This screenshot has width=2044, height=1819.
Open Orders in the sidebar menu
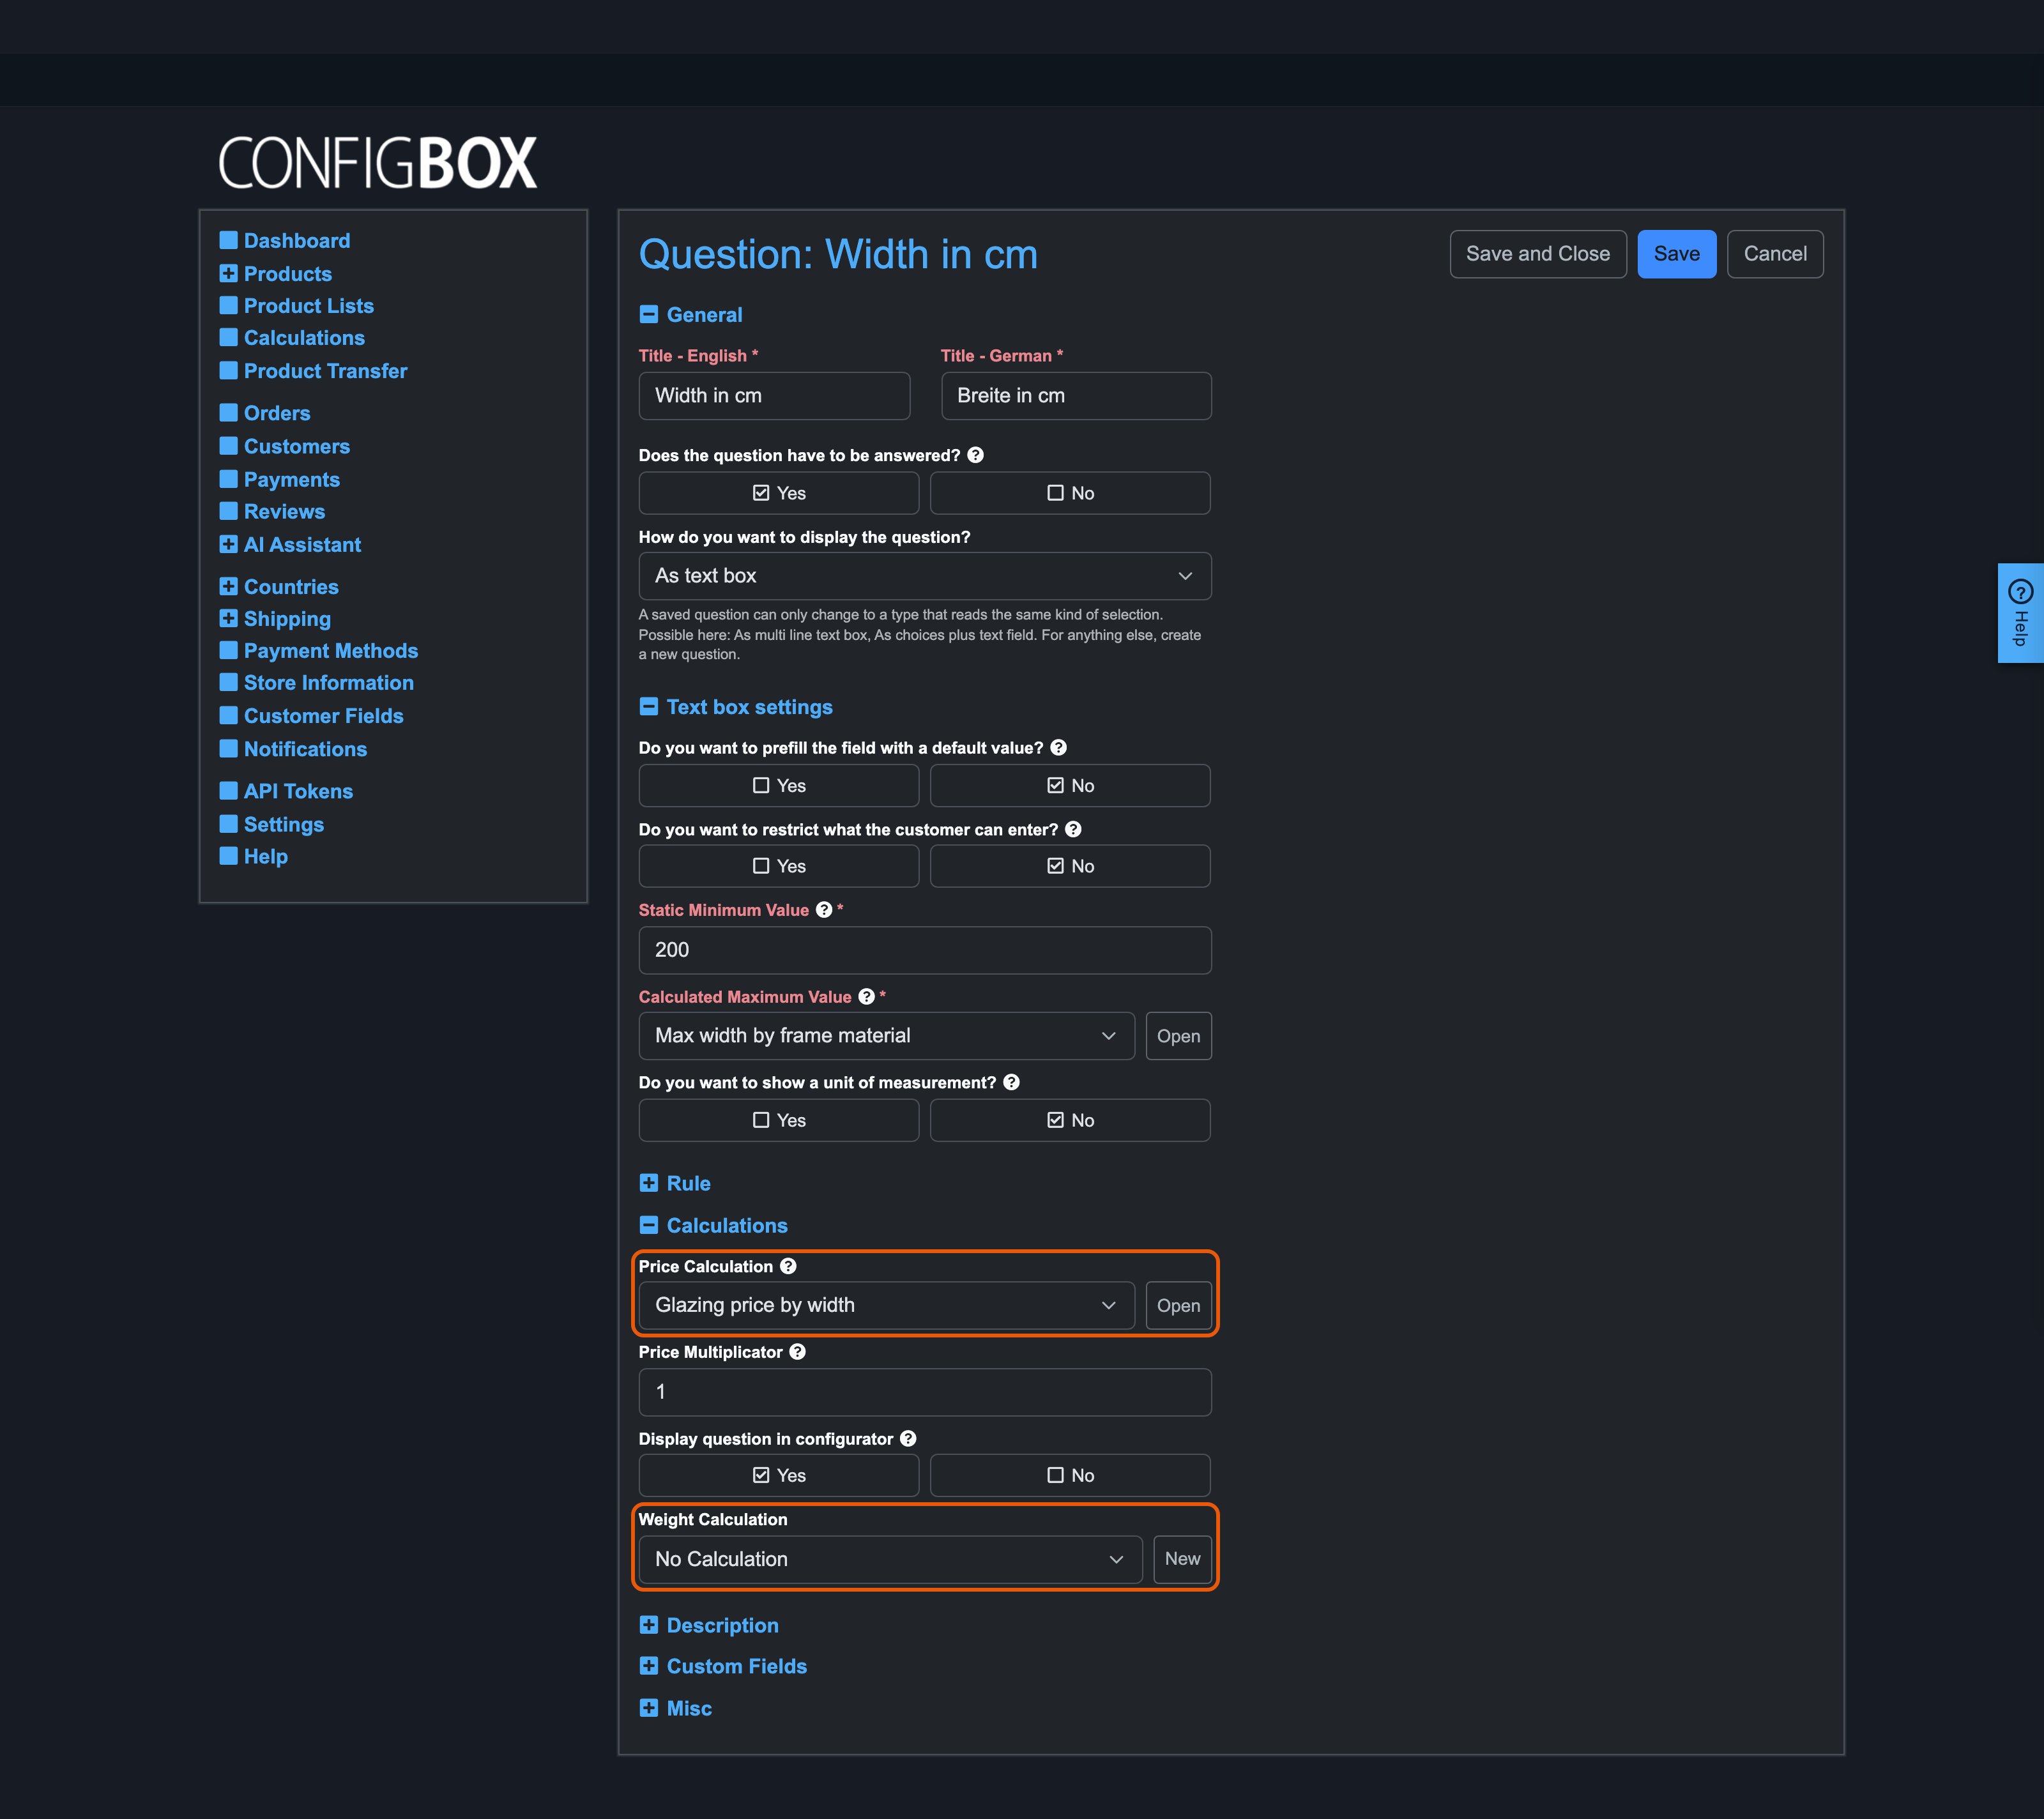tap(277, 413)
